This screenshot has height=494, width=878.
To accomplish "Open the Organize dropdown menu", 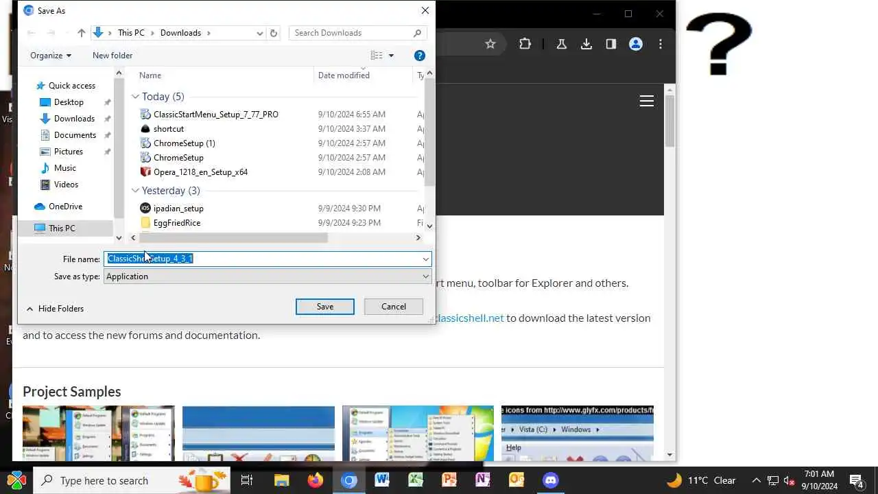I will pyautogui.click(x=51, y=56).
